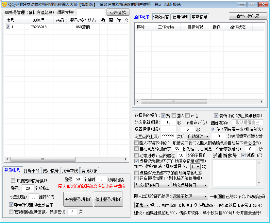Enable 开启宽带拨号换IP checkbox
The width and height of the screenshot is (270, 223).
pos(13,180)
